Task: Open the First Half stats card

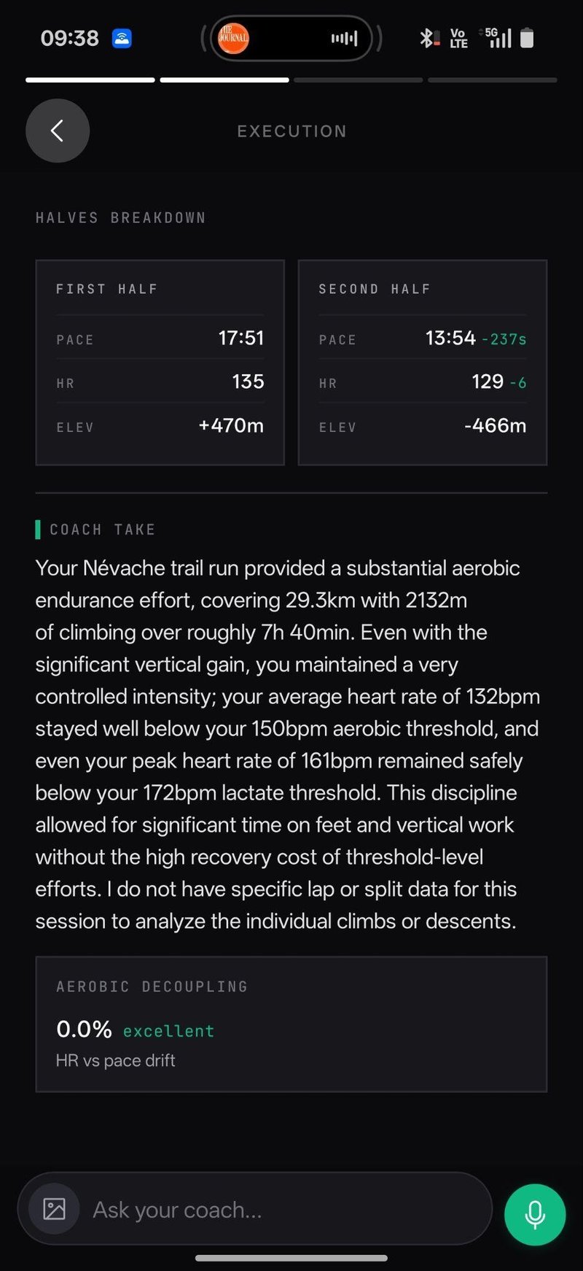Action: [160, 363]
